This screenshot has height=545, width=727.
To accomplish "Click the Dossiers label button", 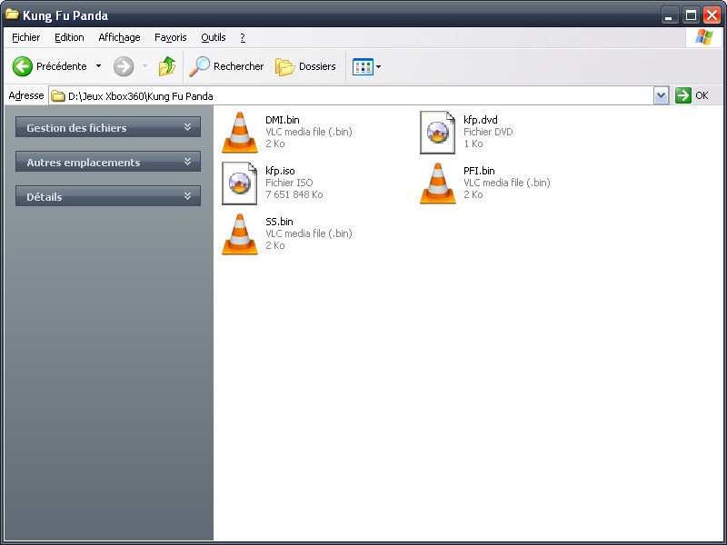I will pos(317,66).
